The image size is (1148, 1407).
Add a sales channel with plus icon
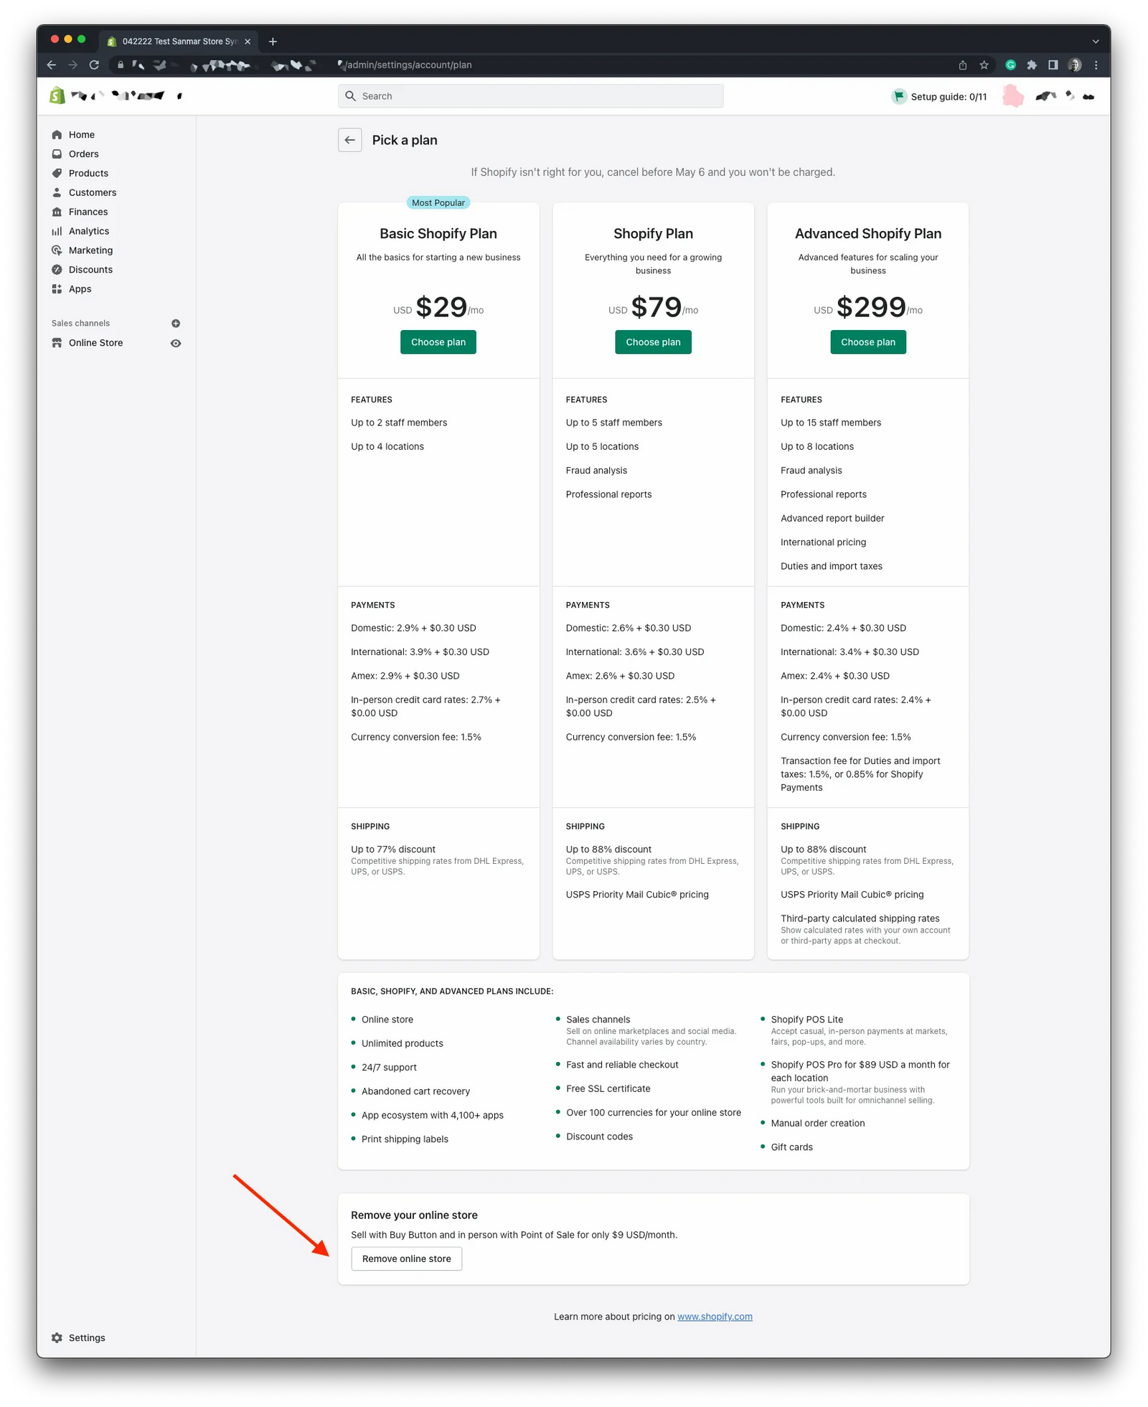click(x=176, y=324)
